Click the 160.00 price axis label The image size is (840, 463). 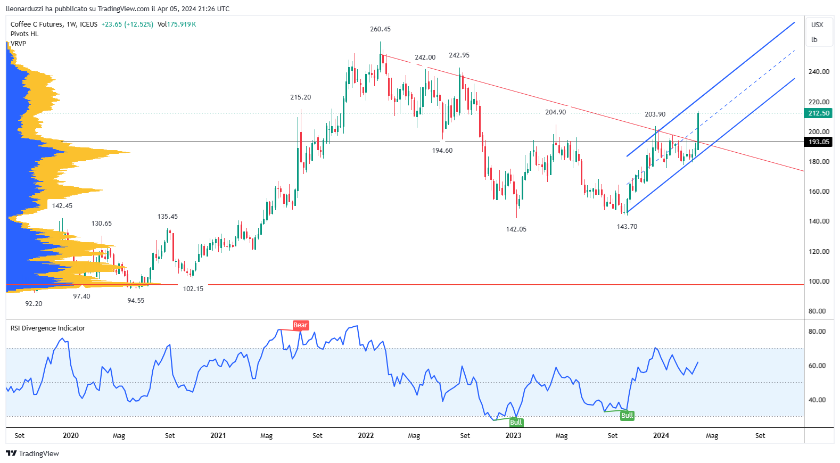click(819, 192)
